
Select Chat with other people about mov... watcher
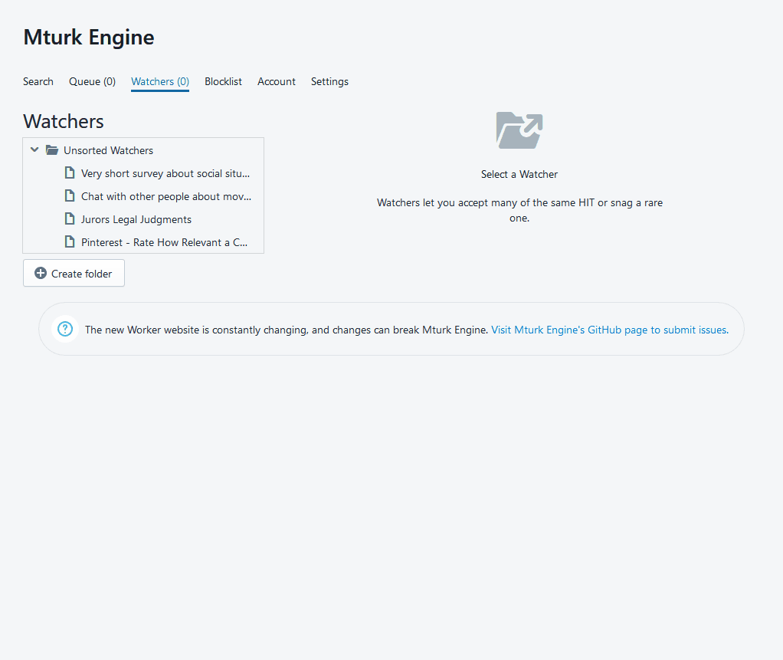(x=166, y=196)
